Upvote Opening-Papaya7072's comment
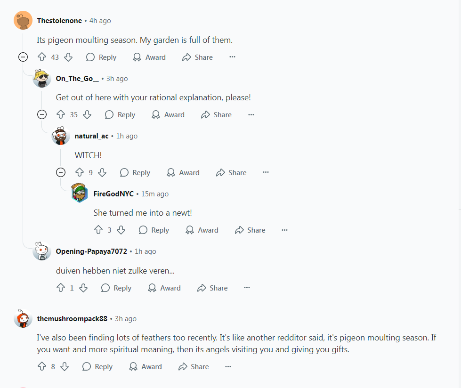Viewport: 461px width, 388px height. click(x=61, y=288)
